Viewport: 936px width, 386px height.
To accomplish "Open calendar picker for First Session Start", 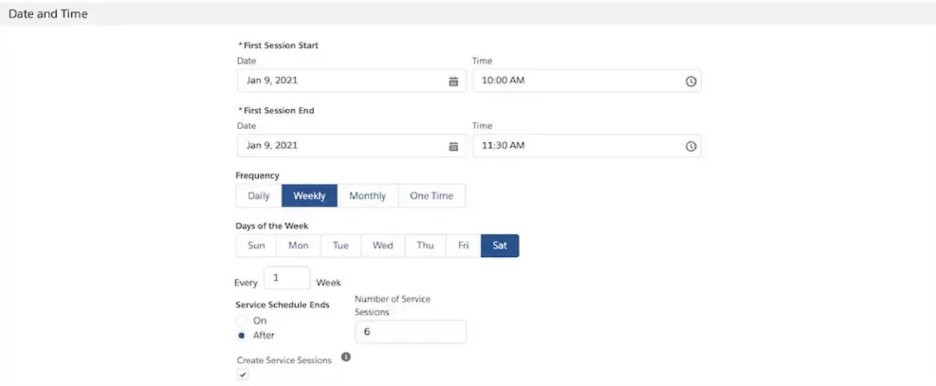I will click(x=453, y=82).
